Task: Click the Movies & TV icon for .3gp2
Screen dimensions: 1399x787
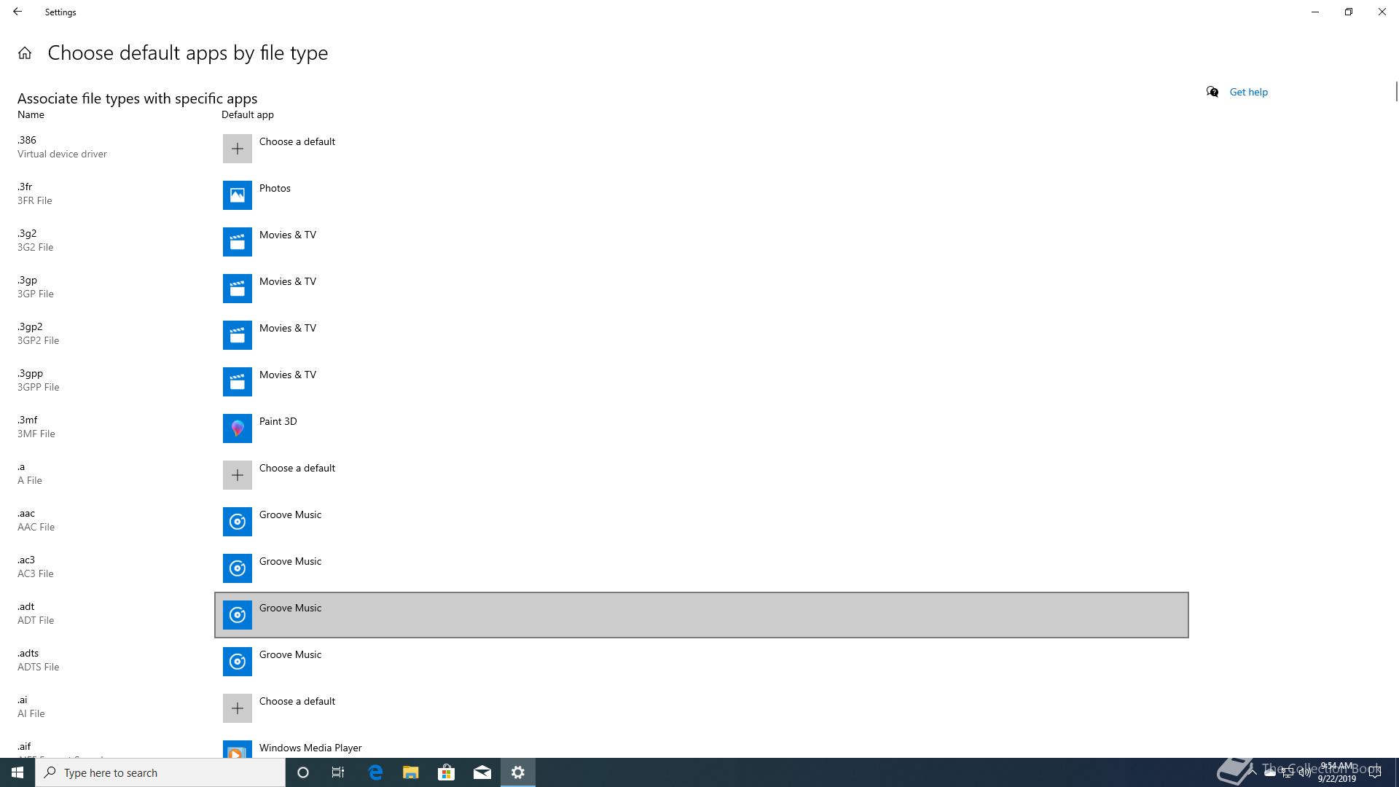Action: (238, 335)
